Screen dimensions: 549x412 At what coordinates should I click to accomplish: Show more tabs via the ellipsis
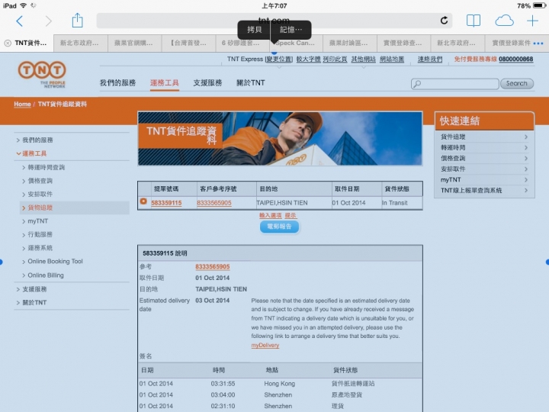pyautogui.click(x=538, y=43)
